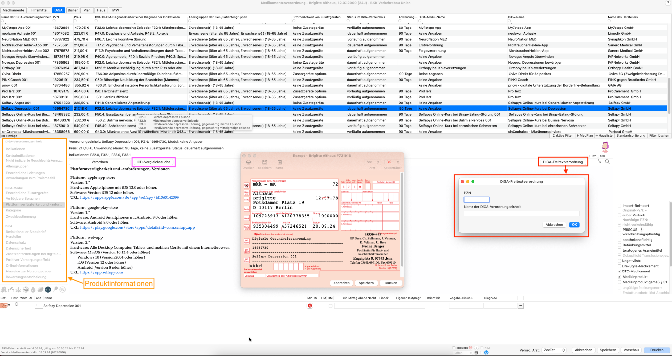Switch to the Medikamente tab
This screenshot has width=672, height=356.
pos(13,10)
